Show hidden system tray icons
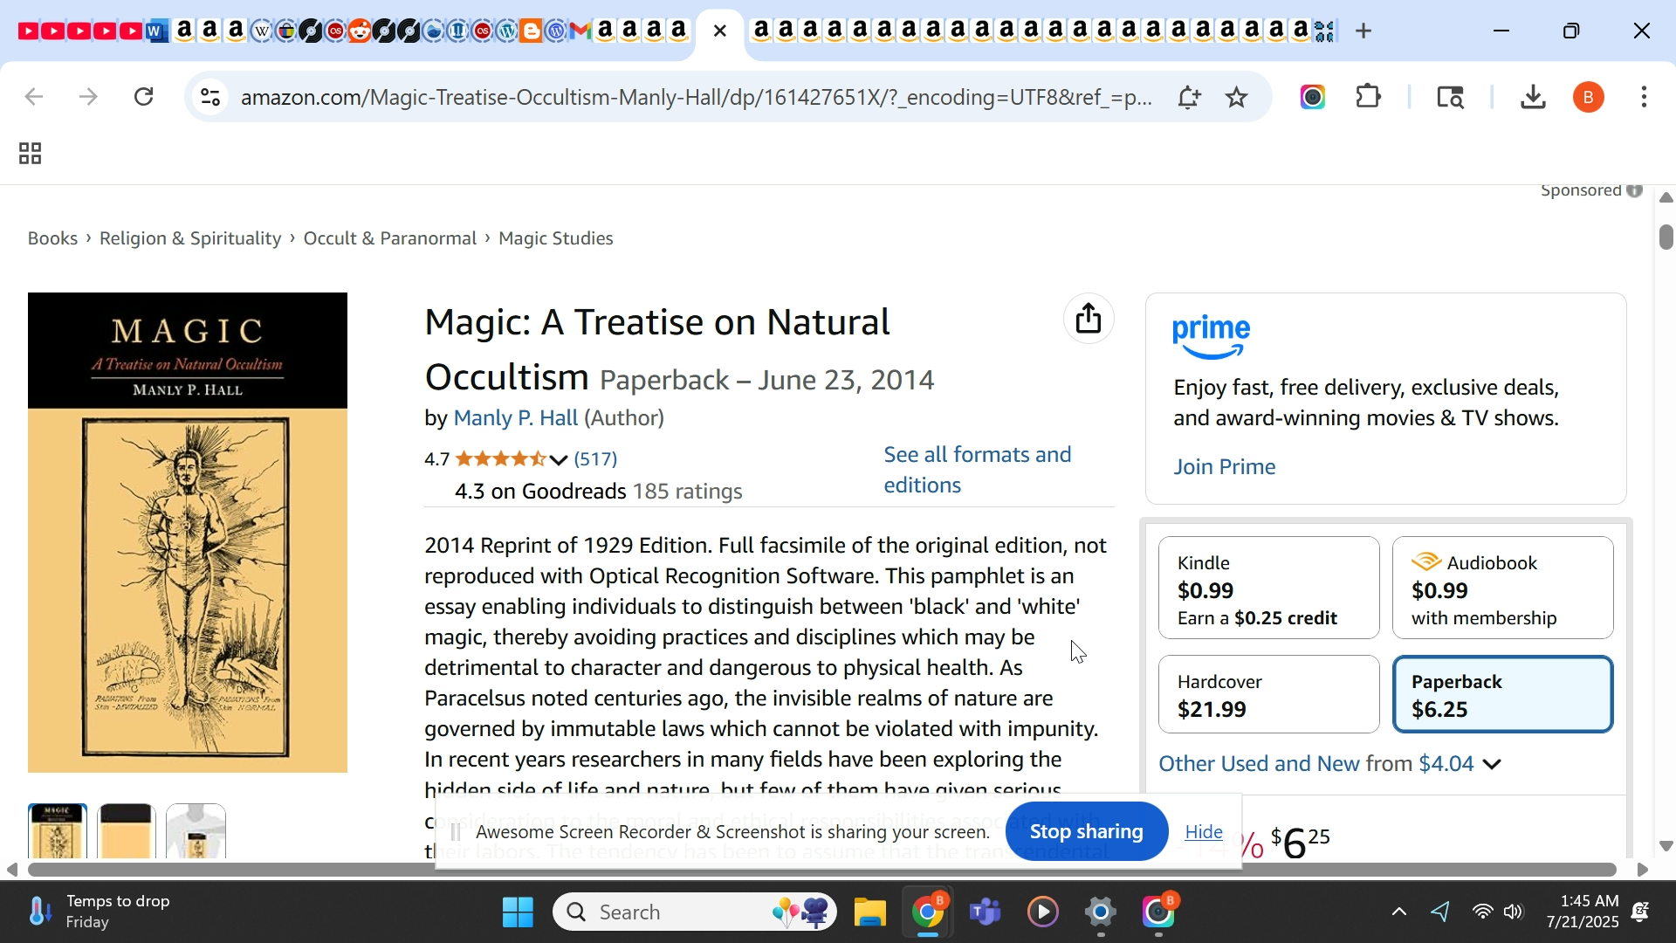Image resolution: width=1676 pixels, height=943 pixels. [x=1399, y=913]
